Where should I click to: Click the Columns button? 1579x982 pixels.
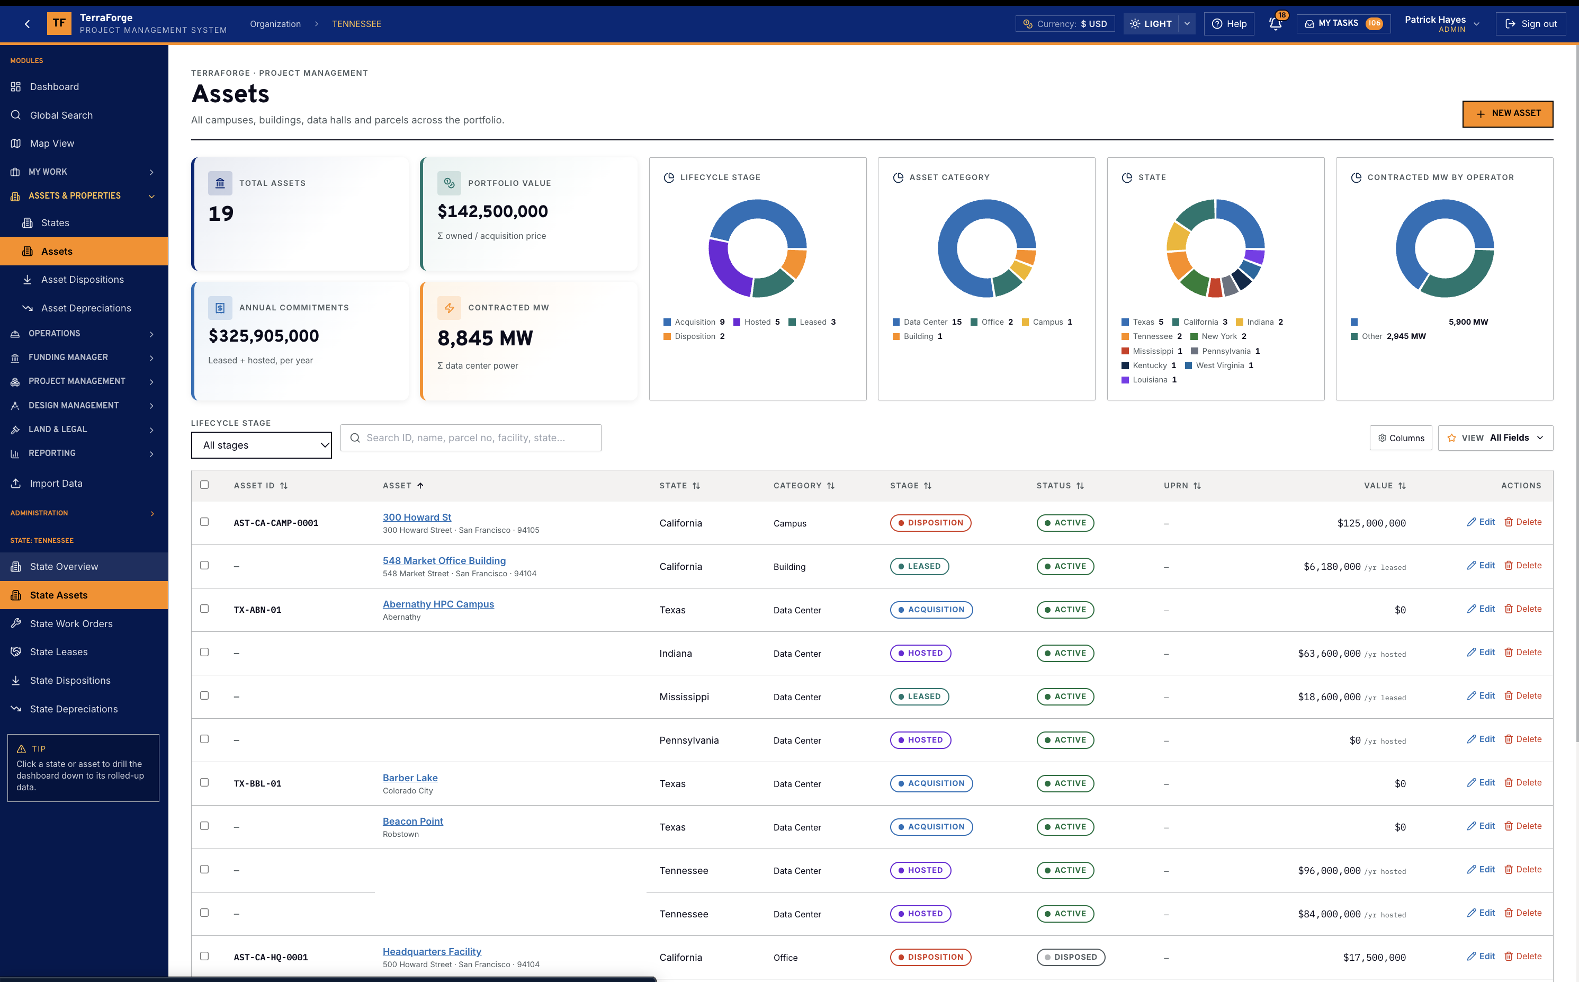1401,438
